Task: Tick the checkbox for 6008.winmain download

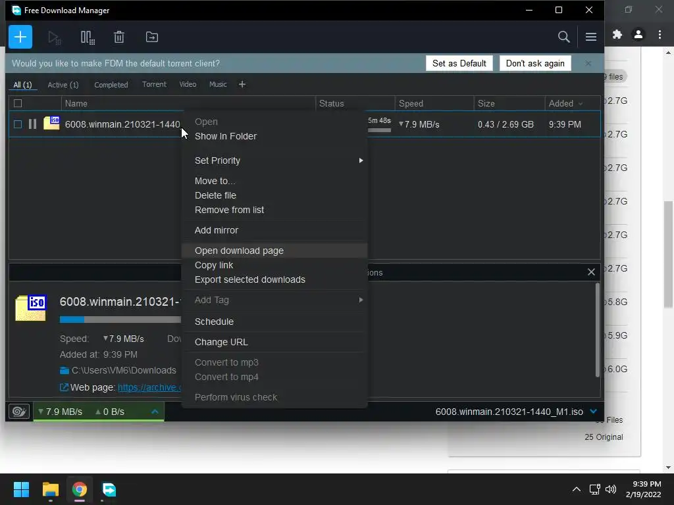Action: coord(18,124)
